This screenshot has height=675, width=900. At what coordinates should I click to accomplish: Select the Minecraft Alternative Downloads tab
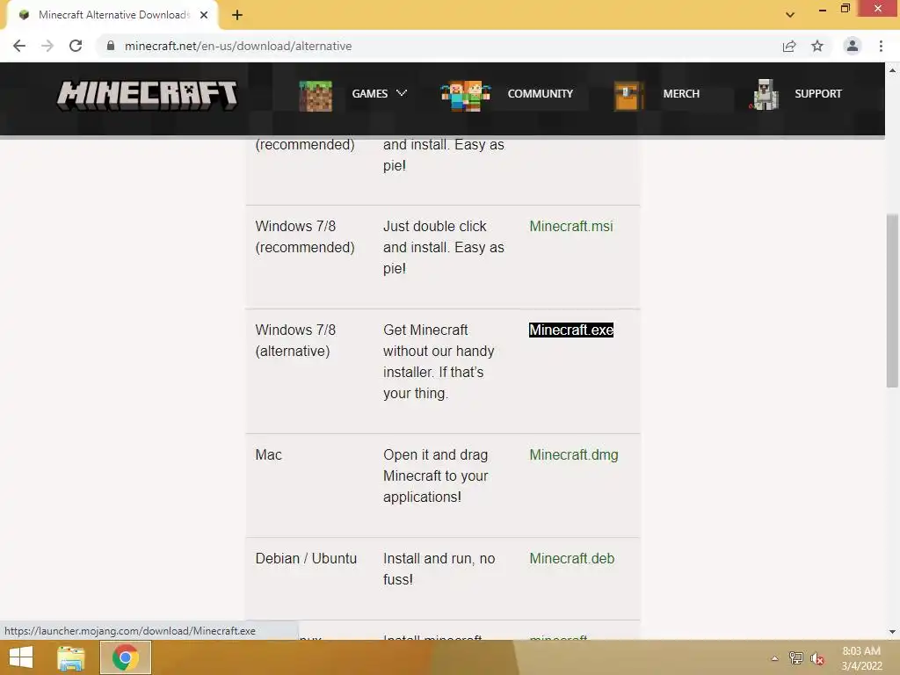(x=112, y=15)
